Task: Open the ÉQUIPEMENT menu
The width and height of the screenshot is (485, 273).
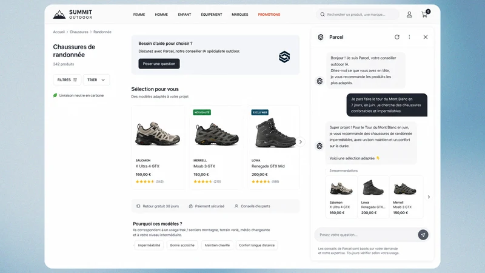Action: (x=212, y=15)
